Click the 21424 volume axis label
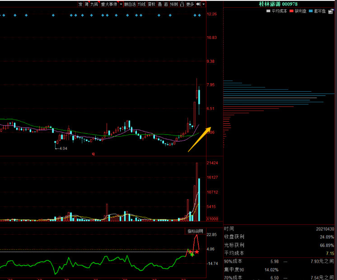337x280 pixels. 212,163
